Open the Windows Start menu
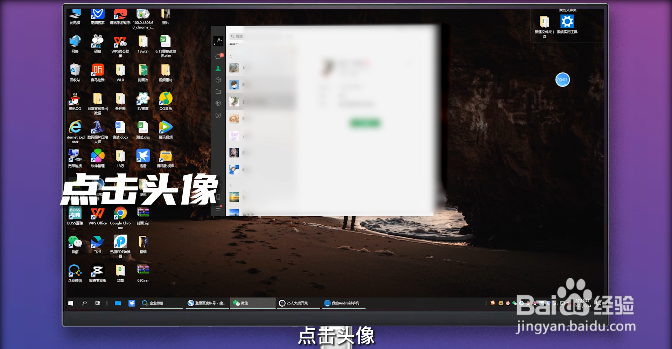This screenshot has height=349, width=672. pyautogui.click(x=71, y=303)
